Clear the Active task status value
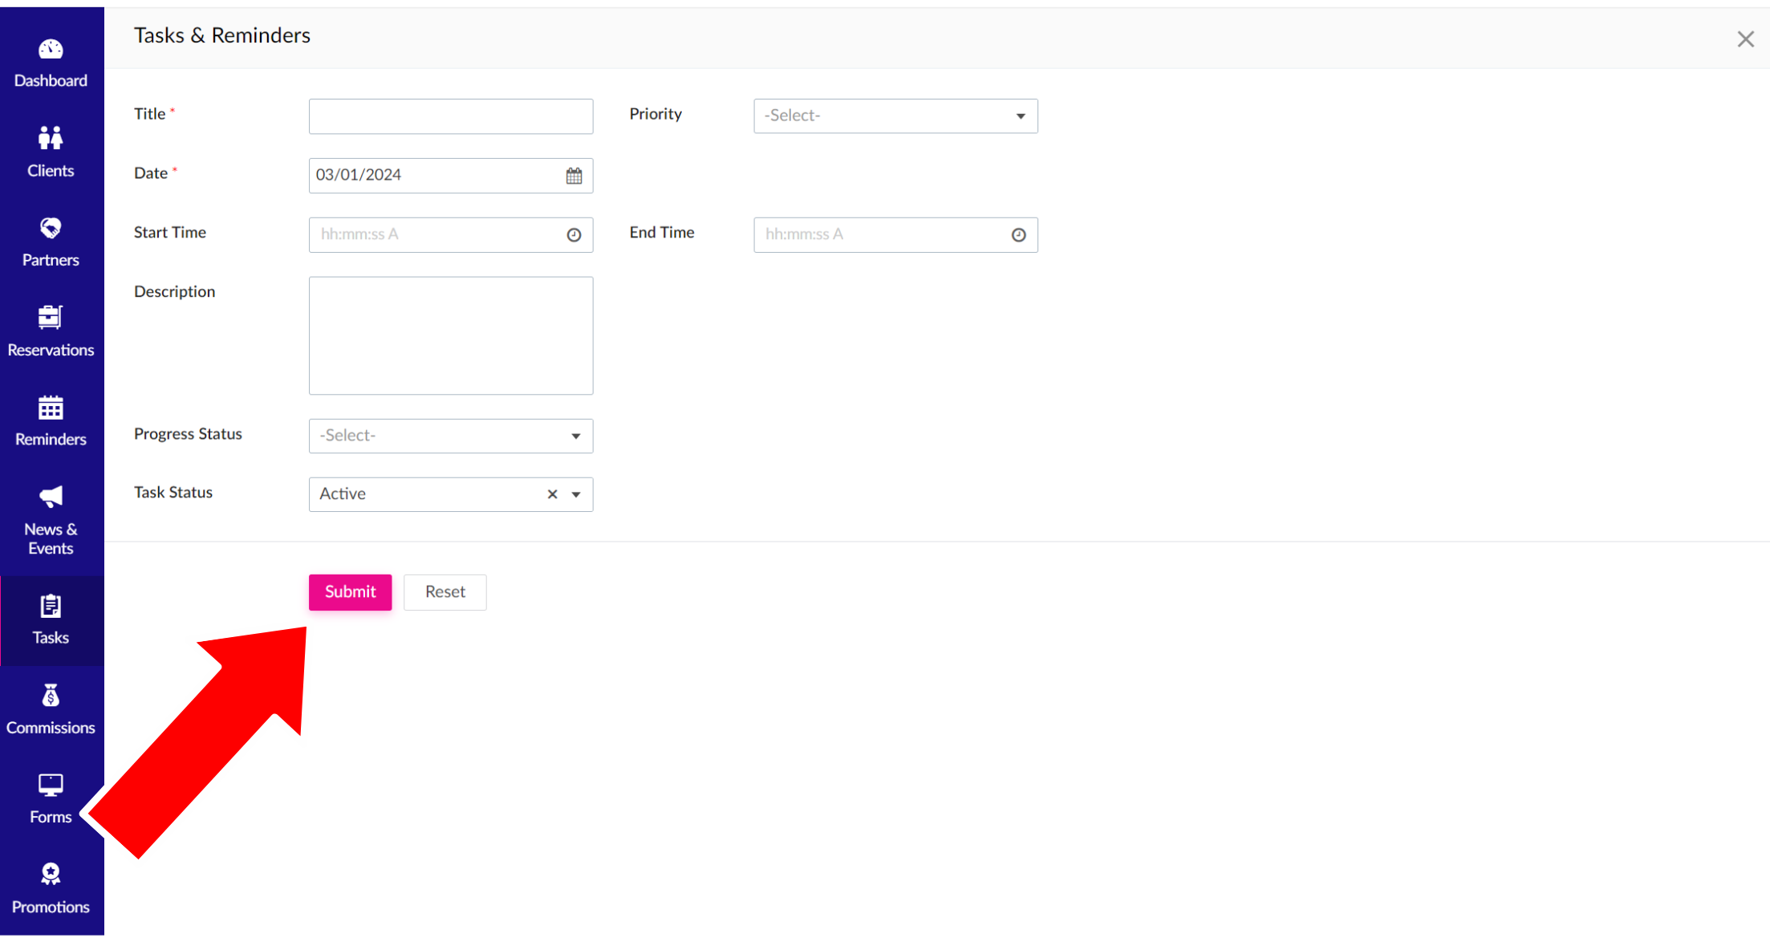Screen dimensions: 1770x942 (x=552, y=495)
